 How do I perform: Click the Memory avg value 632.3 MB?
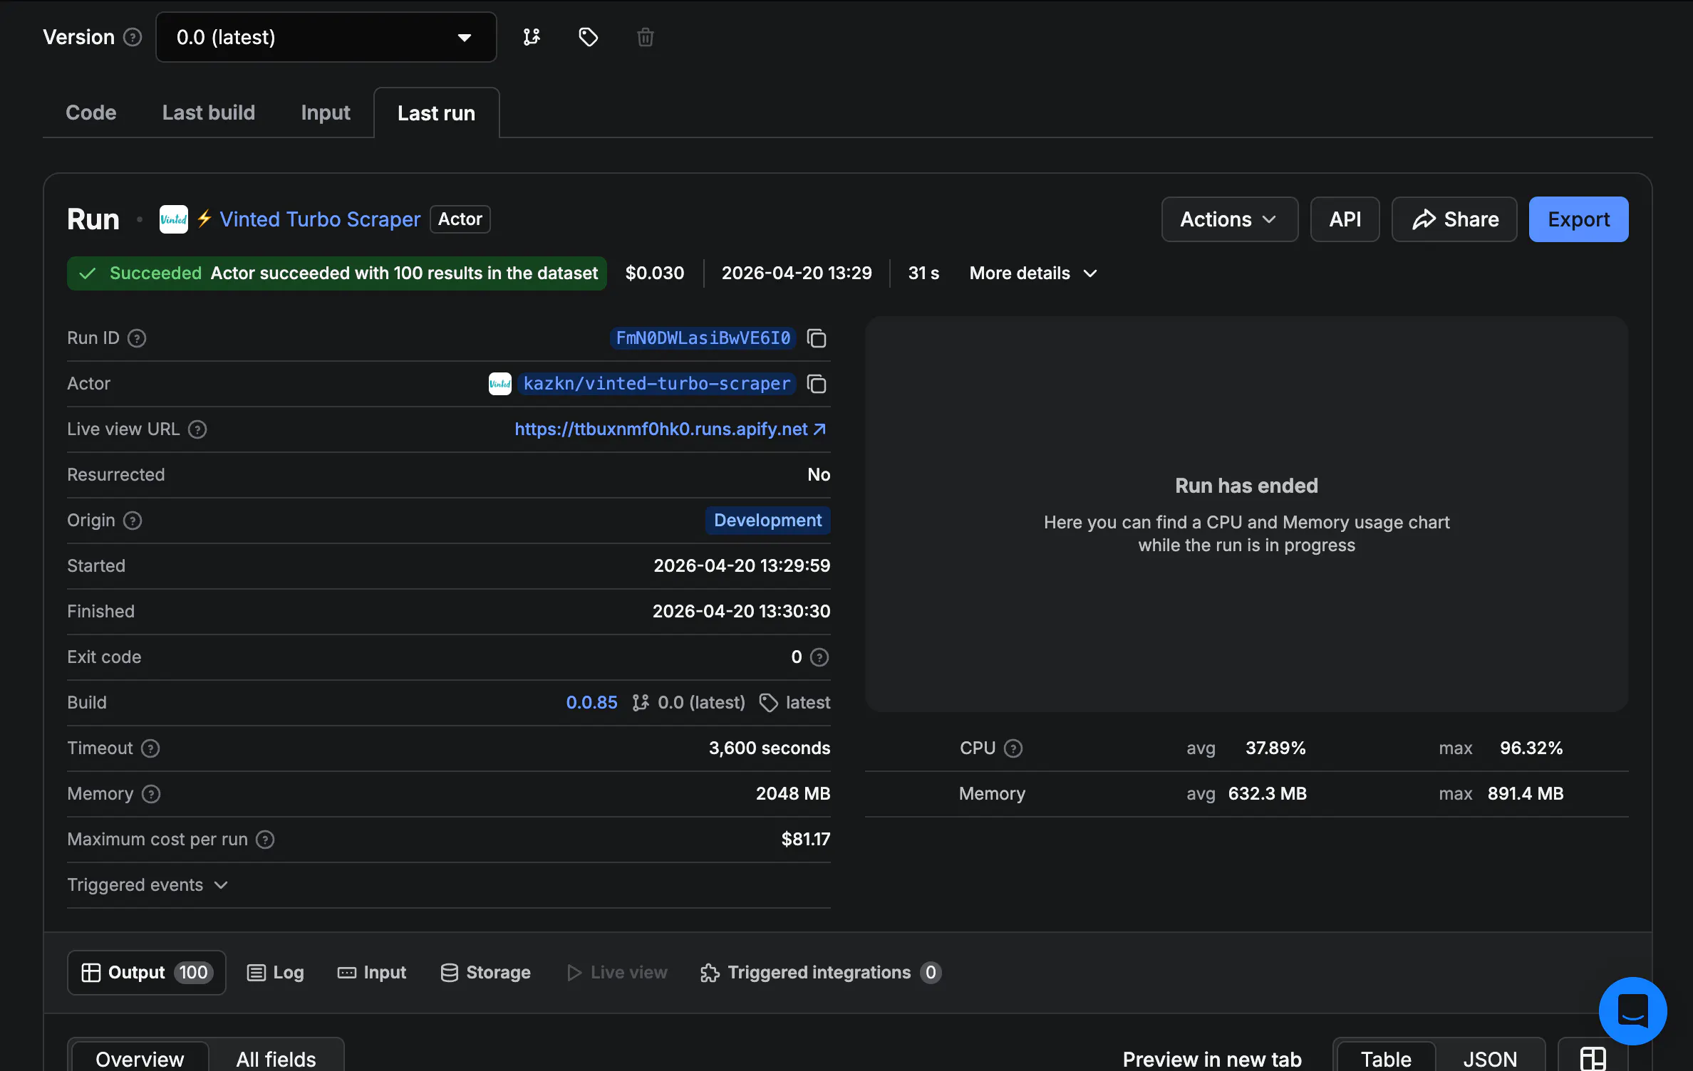[1268, 794]
